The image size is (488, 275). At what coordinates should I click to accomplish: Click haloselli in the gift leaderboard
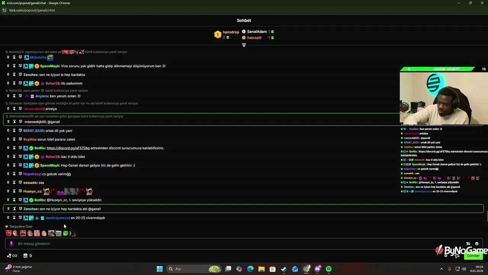[254, 38]
